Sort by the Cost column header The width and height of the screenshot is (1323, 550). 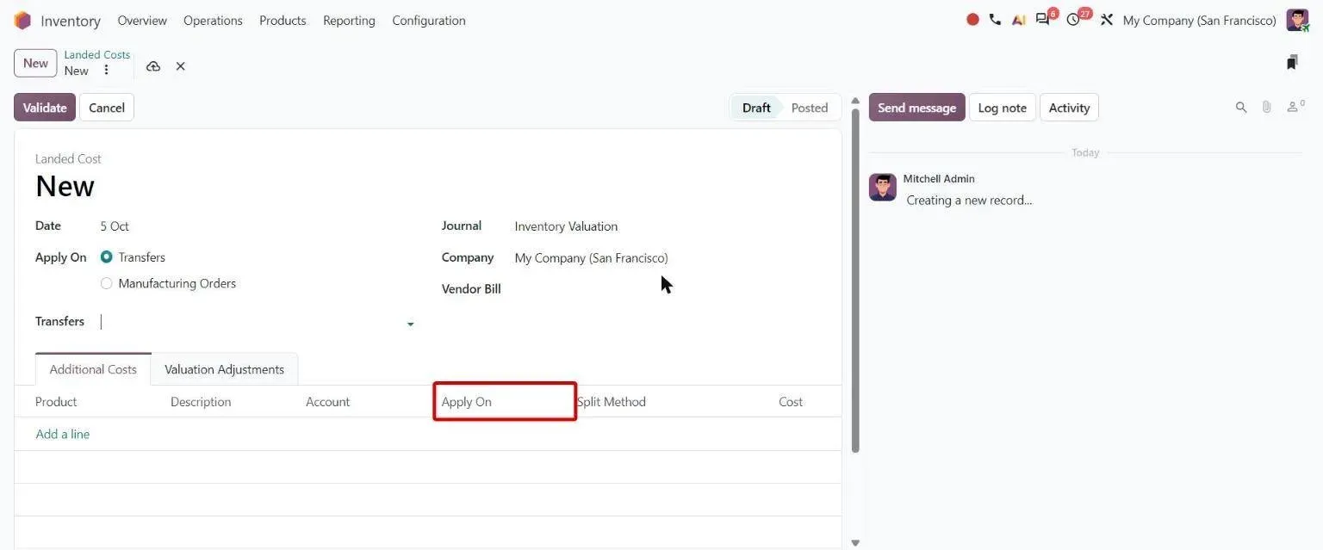point(791,402)
